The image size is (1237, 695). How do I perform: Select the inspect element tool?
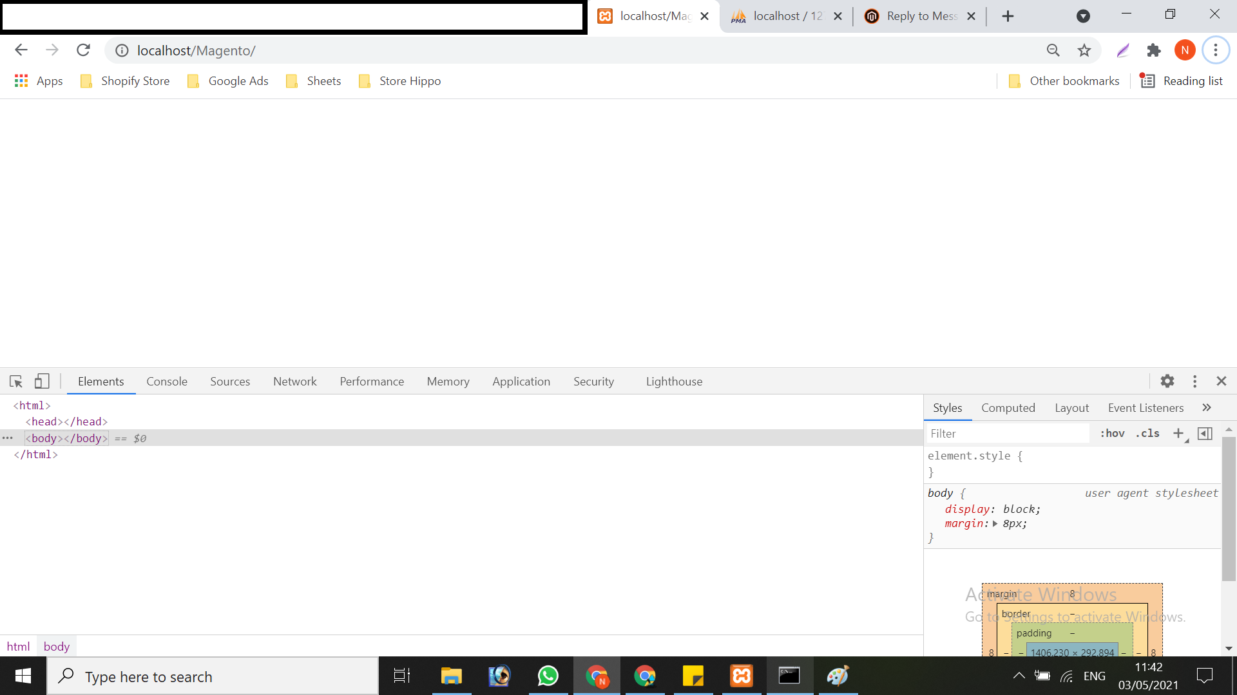tap(15, 381)
